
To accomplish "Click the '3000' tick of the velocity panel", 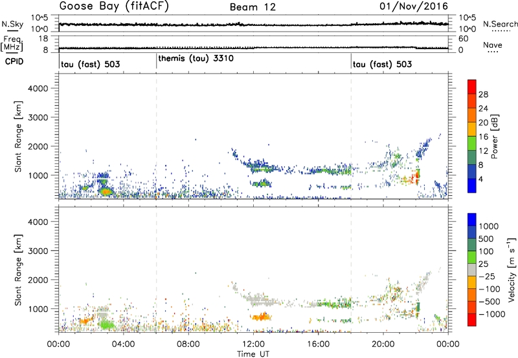I will pos(38,251).
